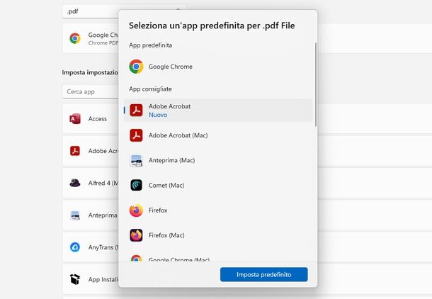Select the Comet (Mac) app icon
The width and height of the screenshot is (432, 299).
click(136, 185)
